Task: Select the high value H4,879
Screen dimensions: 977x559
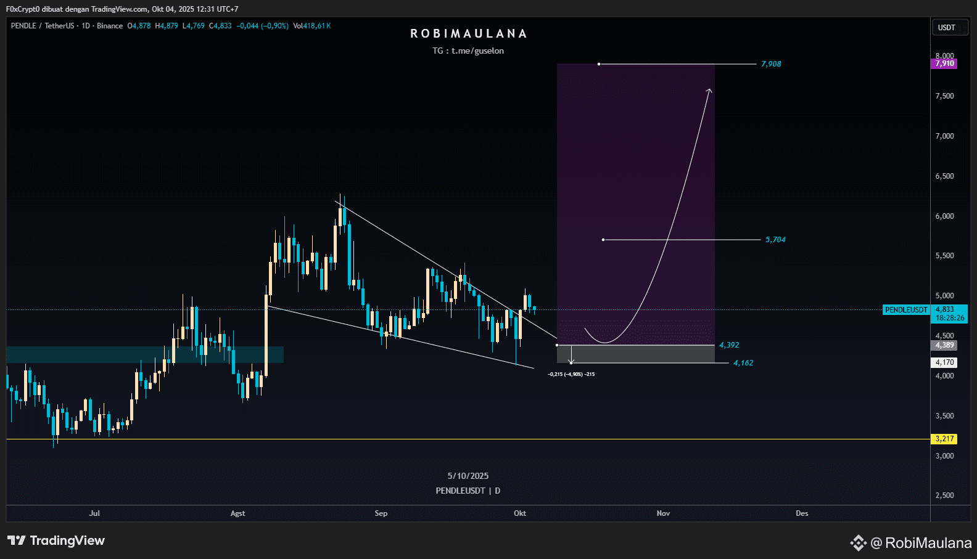Action: 167,26
